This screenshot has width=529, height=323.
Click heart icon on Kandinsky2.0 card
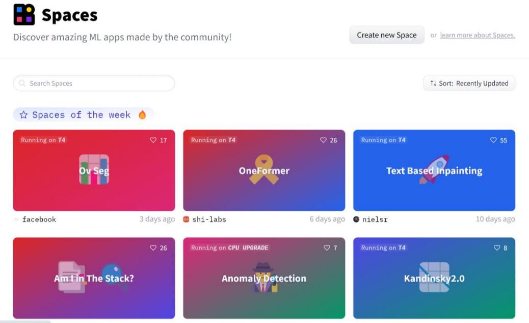click(496, 247)
